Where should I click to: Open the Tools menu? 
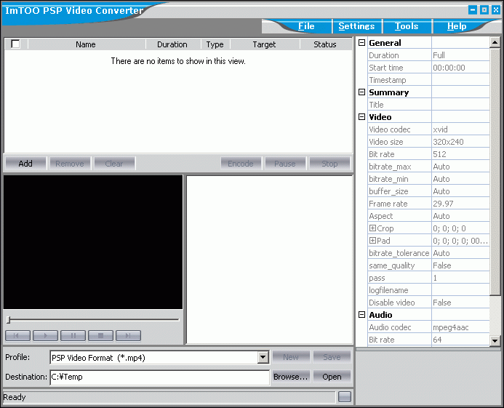click(x=407, y=26)
